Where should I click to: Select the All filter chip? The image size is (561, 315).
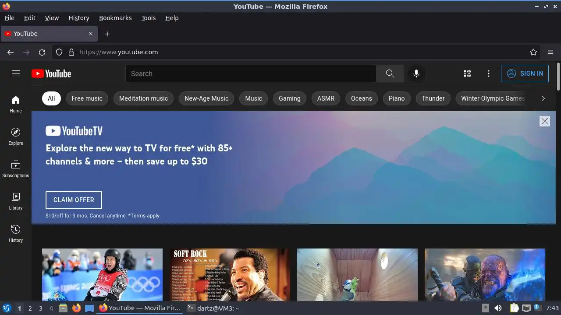(51, 98)
